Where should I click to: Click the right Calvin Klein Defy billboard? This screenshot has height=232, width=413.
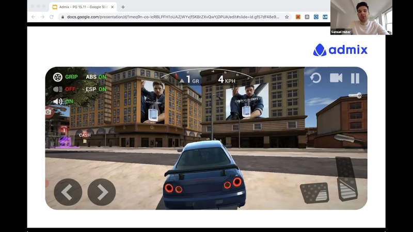click(x=247, y=101)
